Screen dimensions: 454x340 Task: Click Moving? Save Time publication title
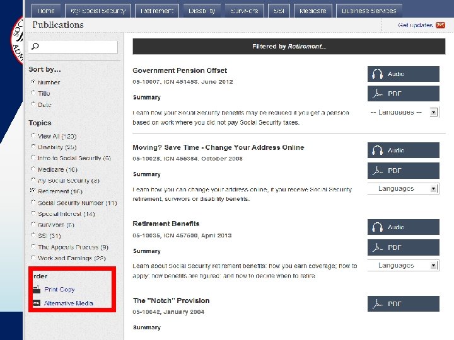coord(218,147)
